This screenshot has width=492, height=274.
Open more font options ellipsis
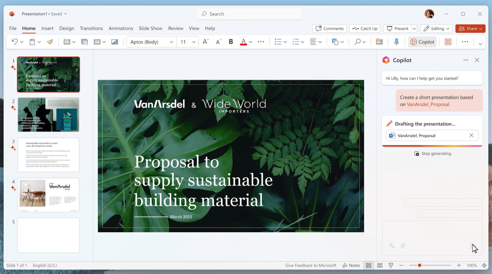261,42
